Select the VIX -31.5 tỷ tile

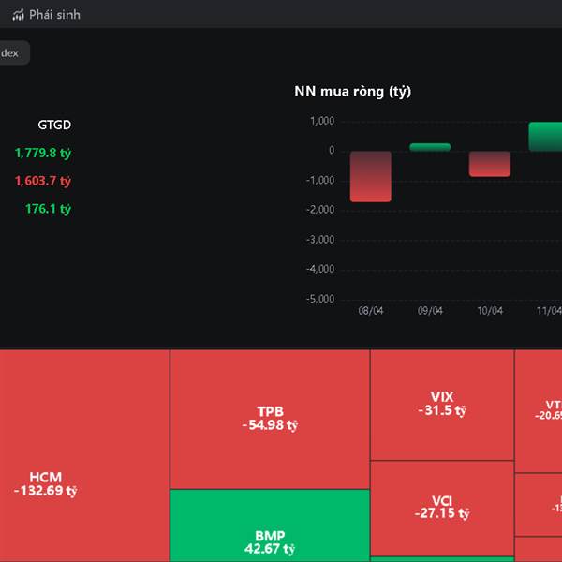442,405
